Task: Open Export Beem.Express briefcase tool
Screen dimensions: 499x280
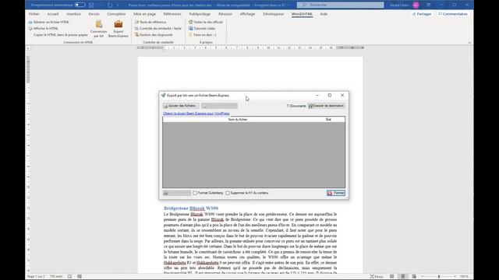Action: point(118,29)
